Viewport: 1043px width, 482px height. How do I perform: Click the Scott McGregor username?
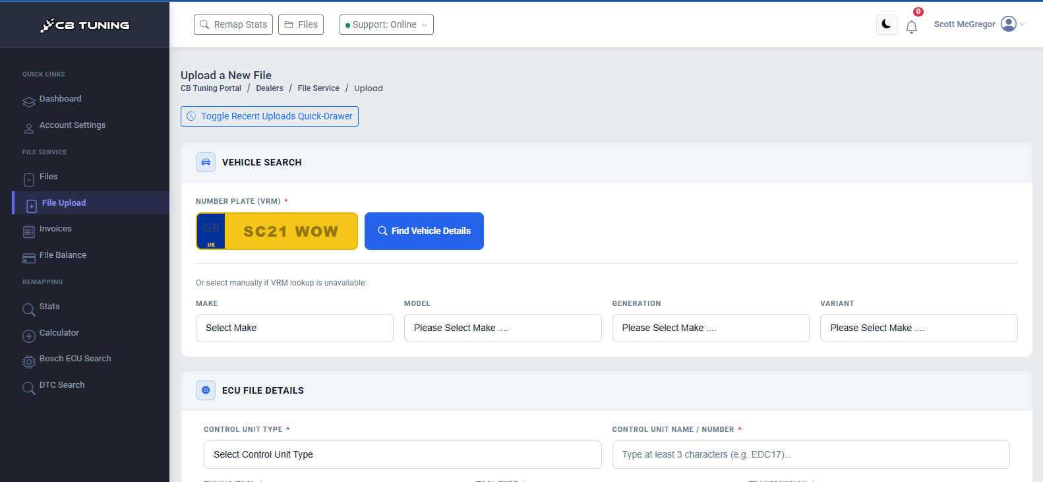pyautogui.click(x=965, y=24)
